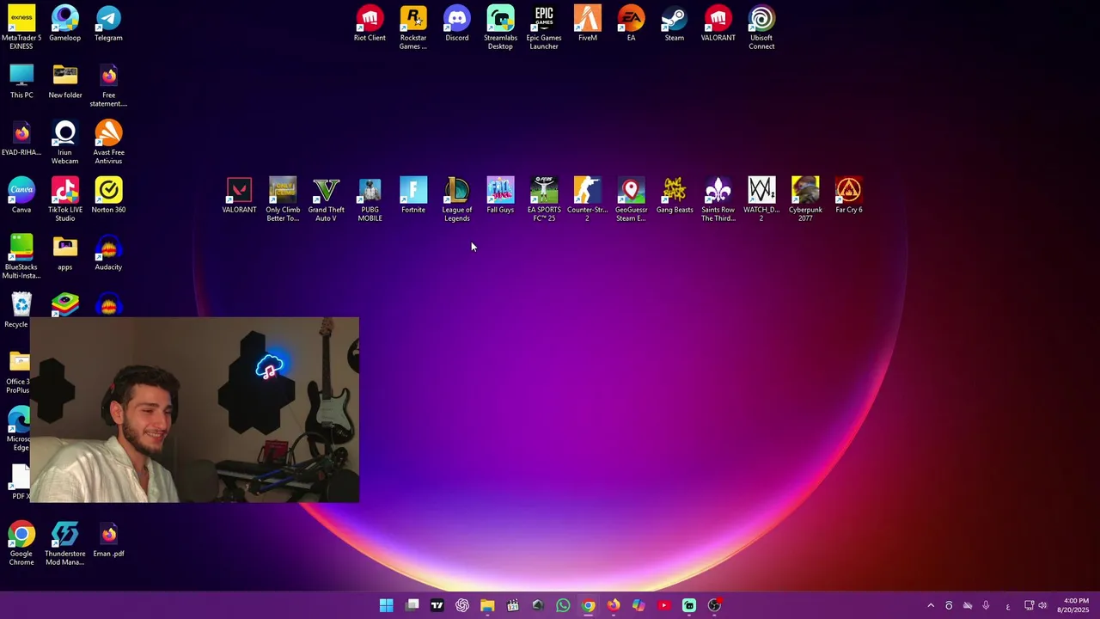This screenshot has width=1100, height=619.
Task: Open the clock and date flyout
Action: (1075, 605)
